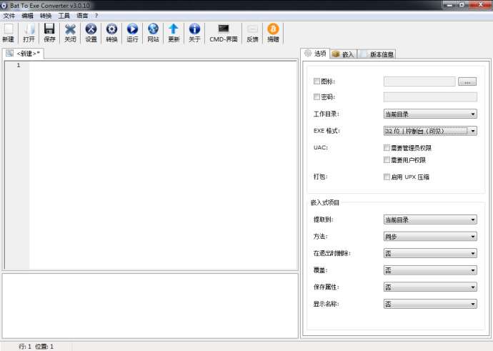Open the 文件 (File) menu
Screen dimensions: 493x351
coord(9,15)
